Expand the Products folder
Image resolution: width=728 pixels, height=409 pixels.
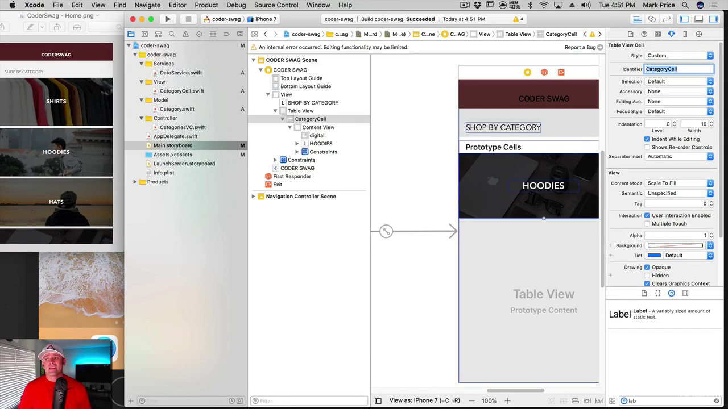pyautogui.click(x=135, y=182)
